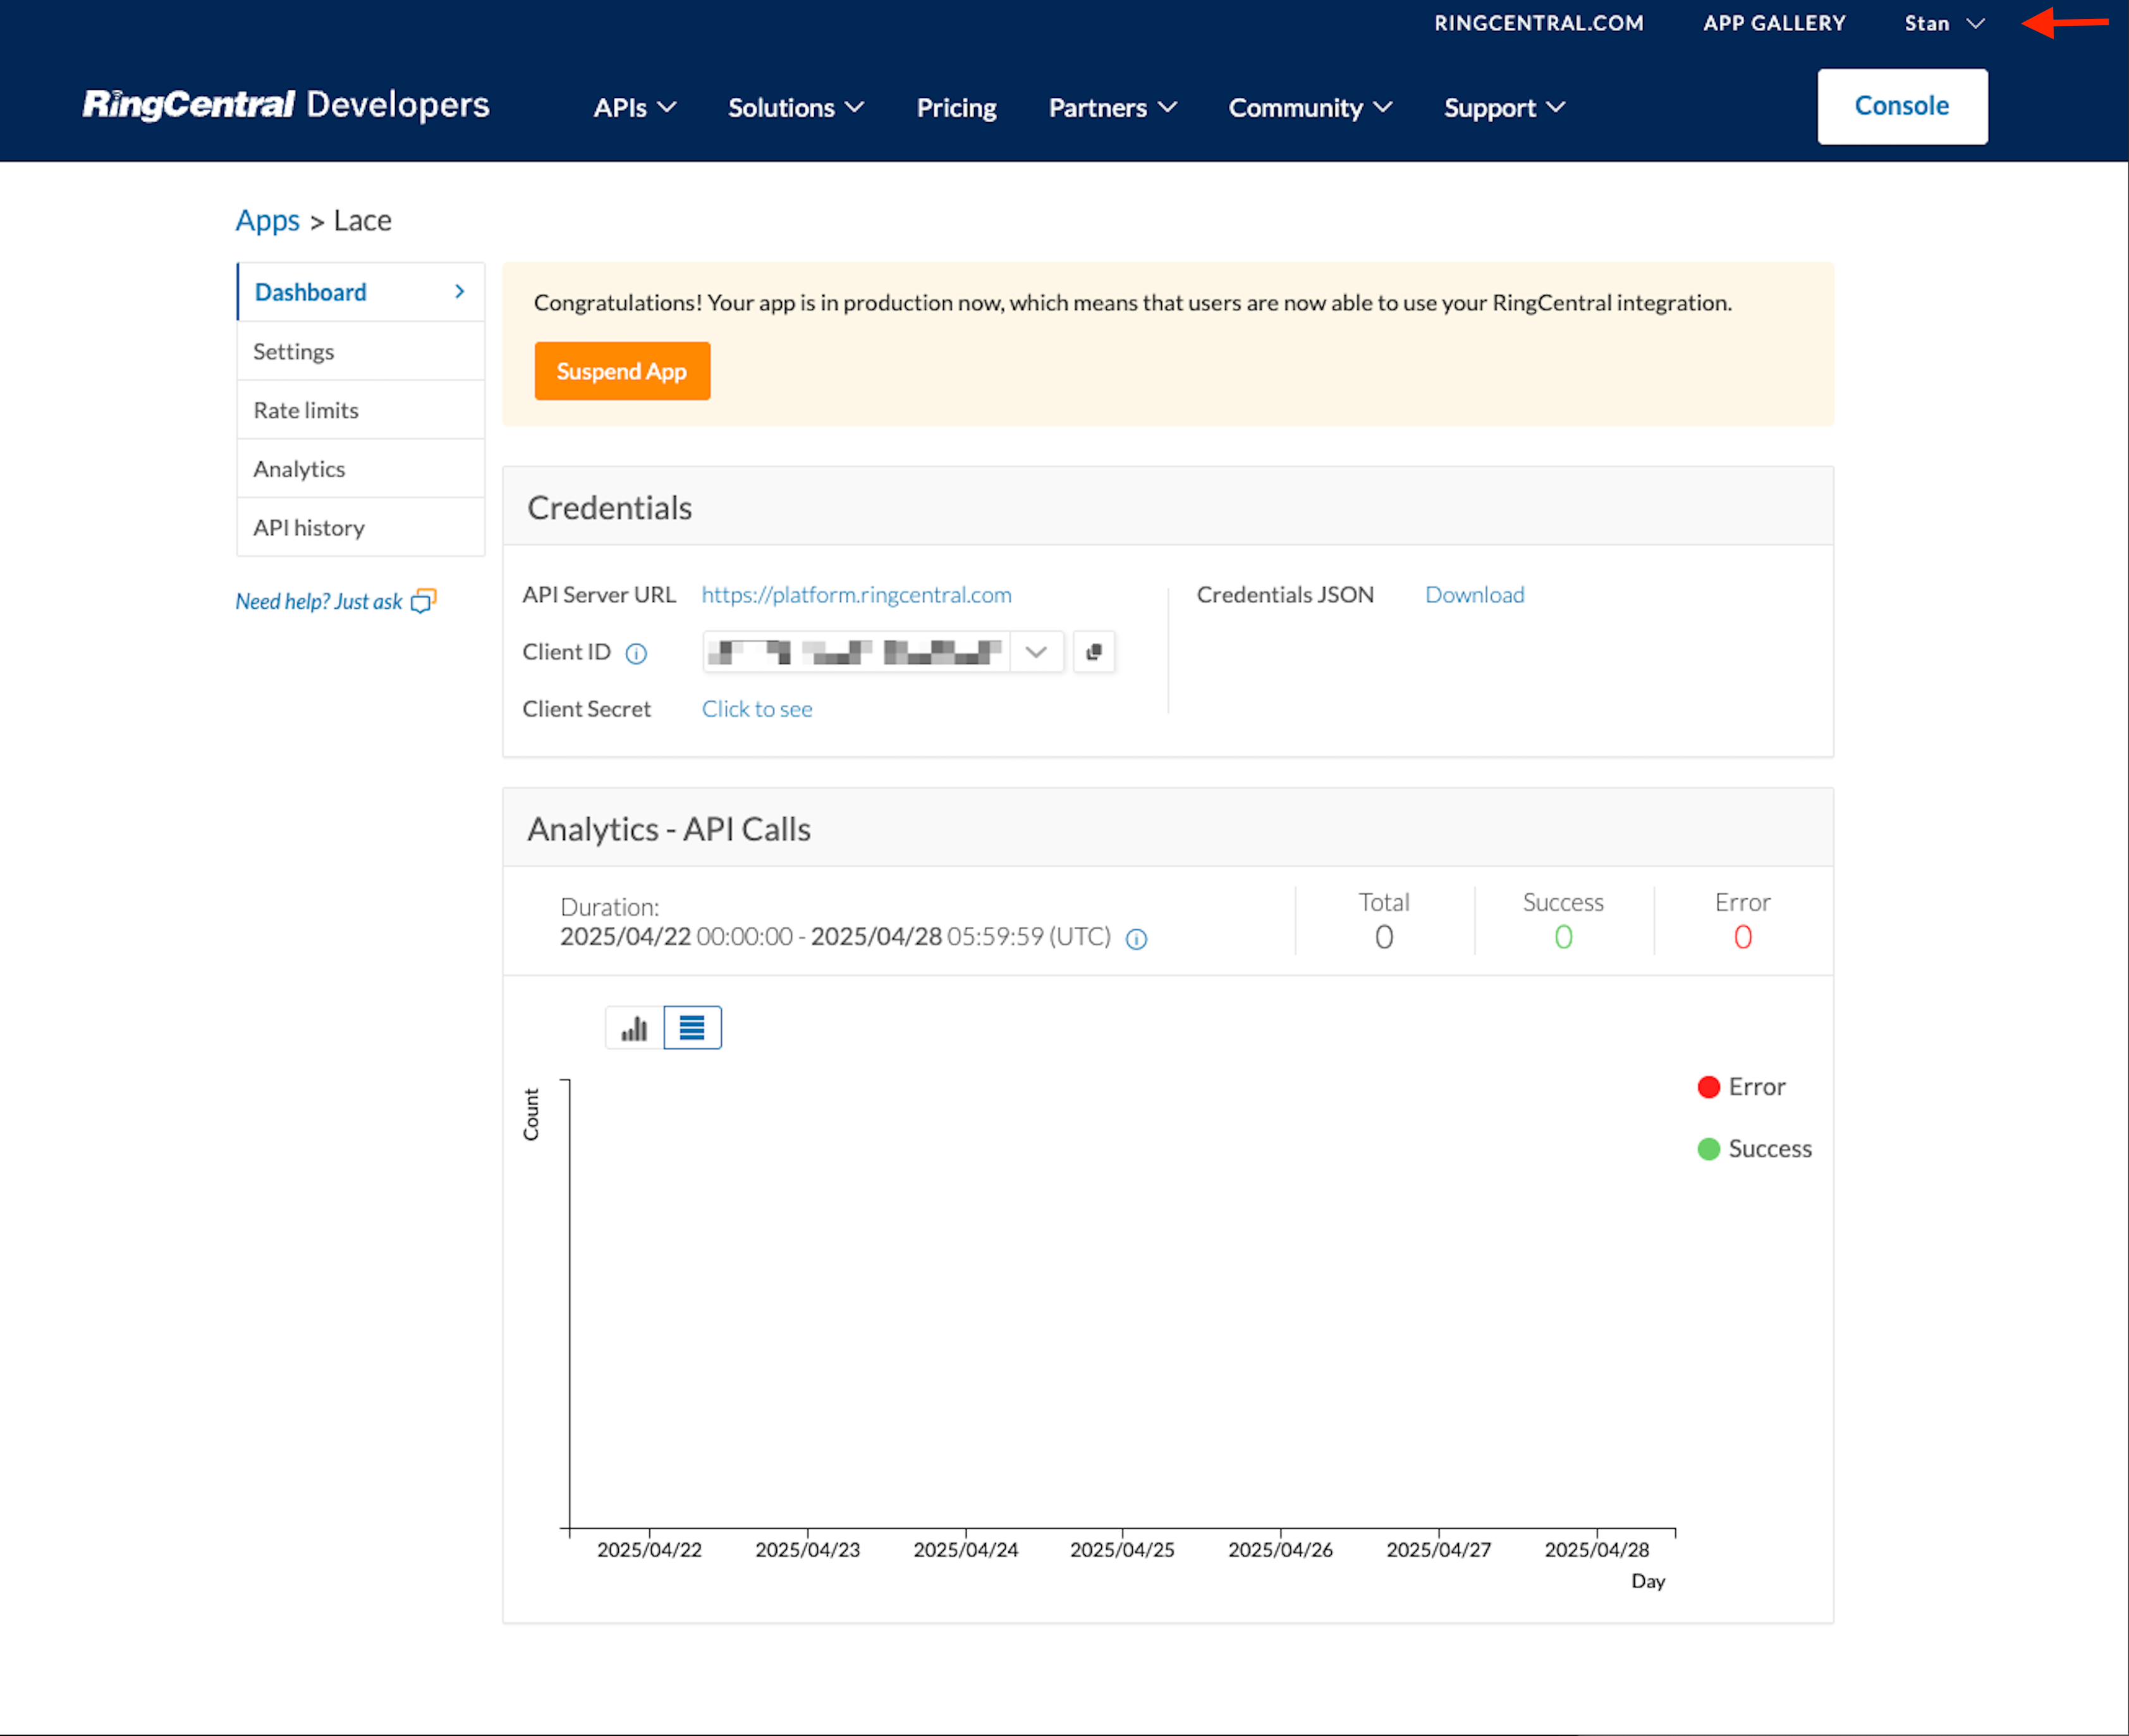Go to the Pricing page

click(957, 107)
